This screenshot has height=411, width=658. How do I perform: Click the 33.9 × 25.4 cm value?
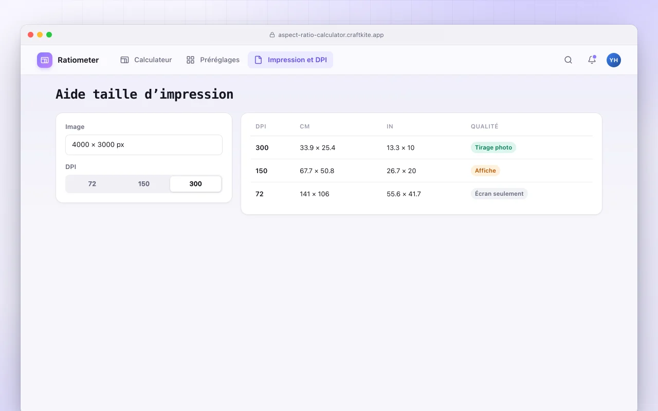(318, 148)
